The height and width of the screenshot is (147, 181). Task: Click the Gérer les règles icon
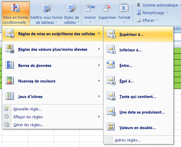(x=6, y=124)
